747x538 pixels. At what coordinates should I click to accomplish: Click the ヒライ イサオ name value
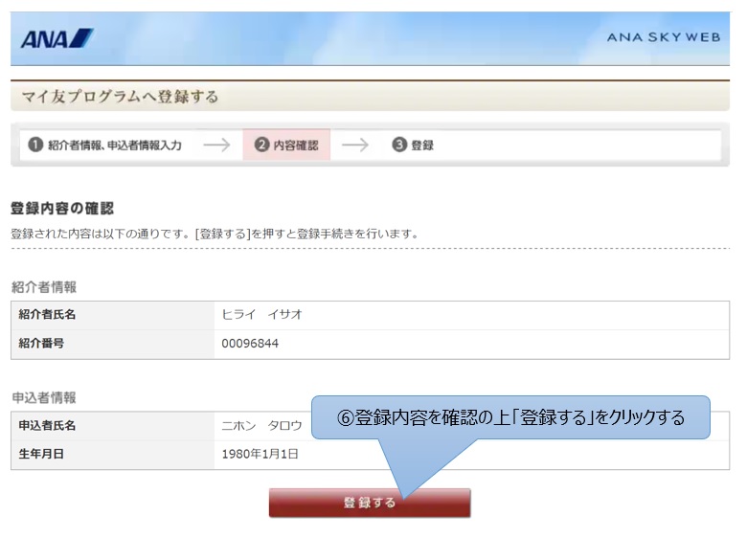261,314
